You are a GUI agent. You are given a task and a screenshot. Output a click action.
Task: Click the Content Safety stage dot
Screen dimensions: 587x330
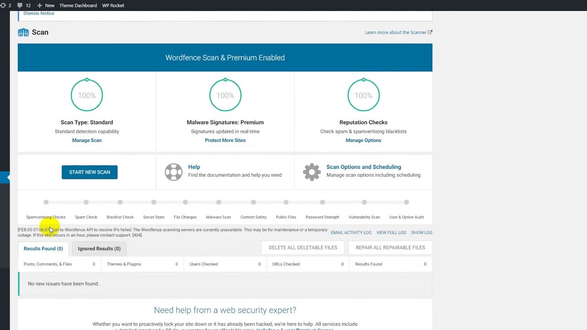coord(254,202)
